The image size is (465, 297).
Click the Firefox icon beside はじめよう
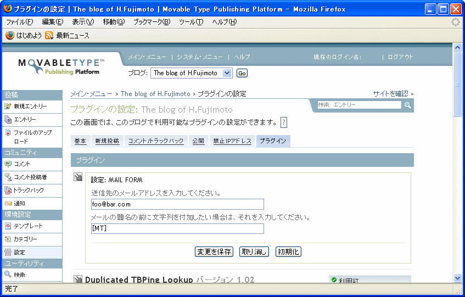(10, 35)
